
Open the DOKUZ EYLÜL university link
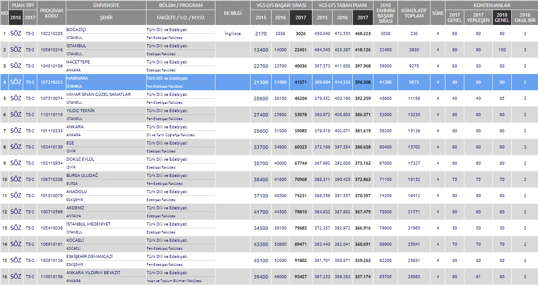pyautogui.click(x=80, y=159)
